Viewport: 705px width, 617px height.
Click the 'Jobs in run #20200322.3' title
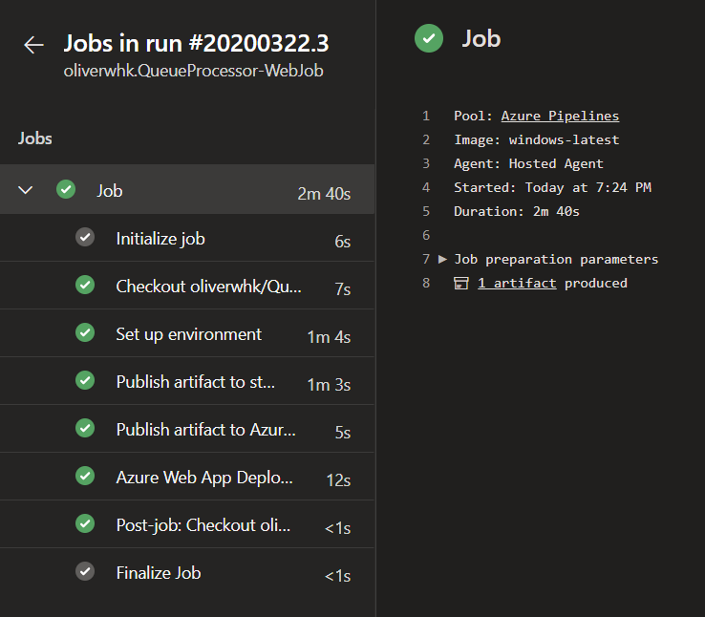[x=196, y=44]
